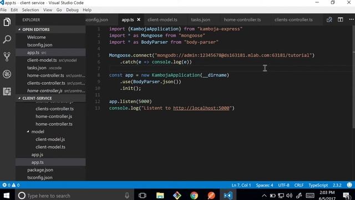This screenshot has width=355, height=200.
Task: Click TypeScript version 2.3.2
Action: (337, 185)
